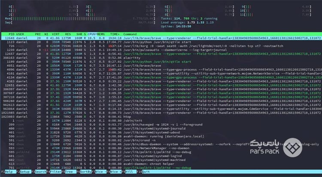Click the Tasks count line
This screenshot has width=322, height=177.
pyautogui.click(x=189, y=18)
